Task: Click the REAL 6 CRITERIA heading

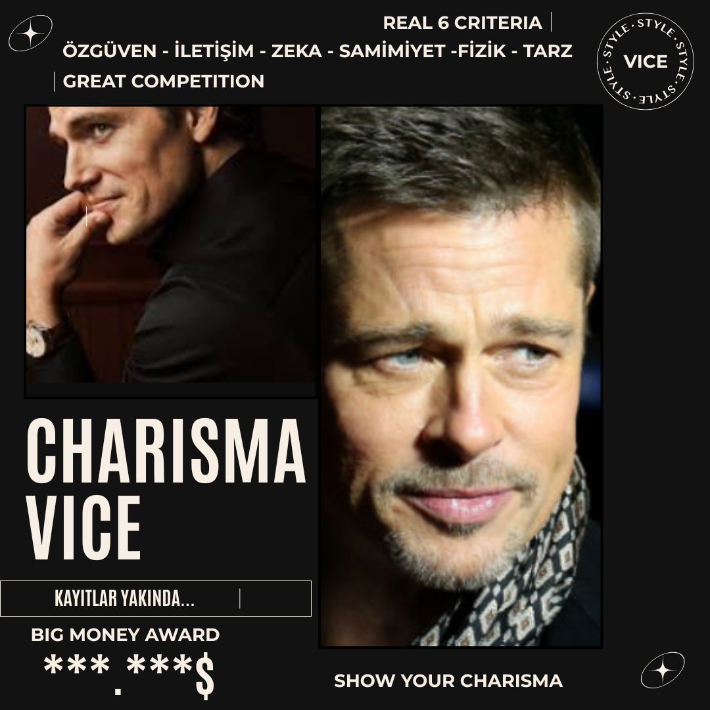Action: click(x=462, y=23)
